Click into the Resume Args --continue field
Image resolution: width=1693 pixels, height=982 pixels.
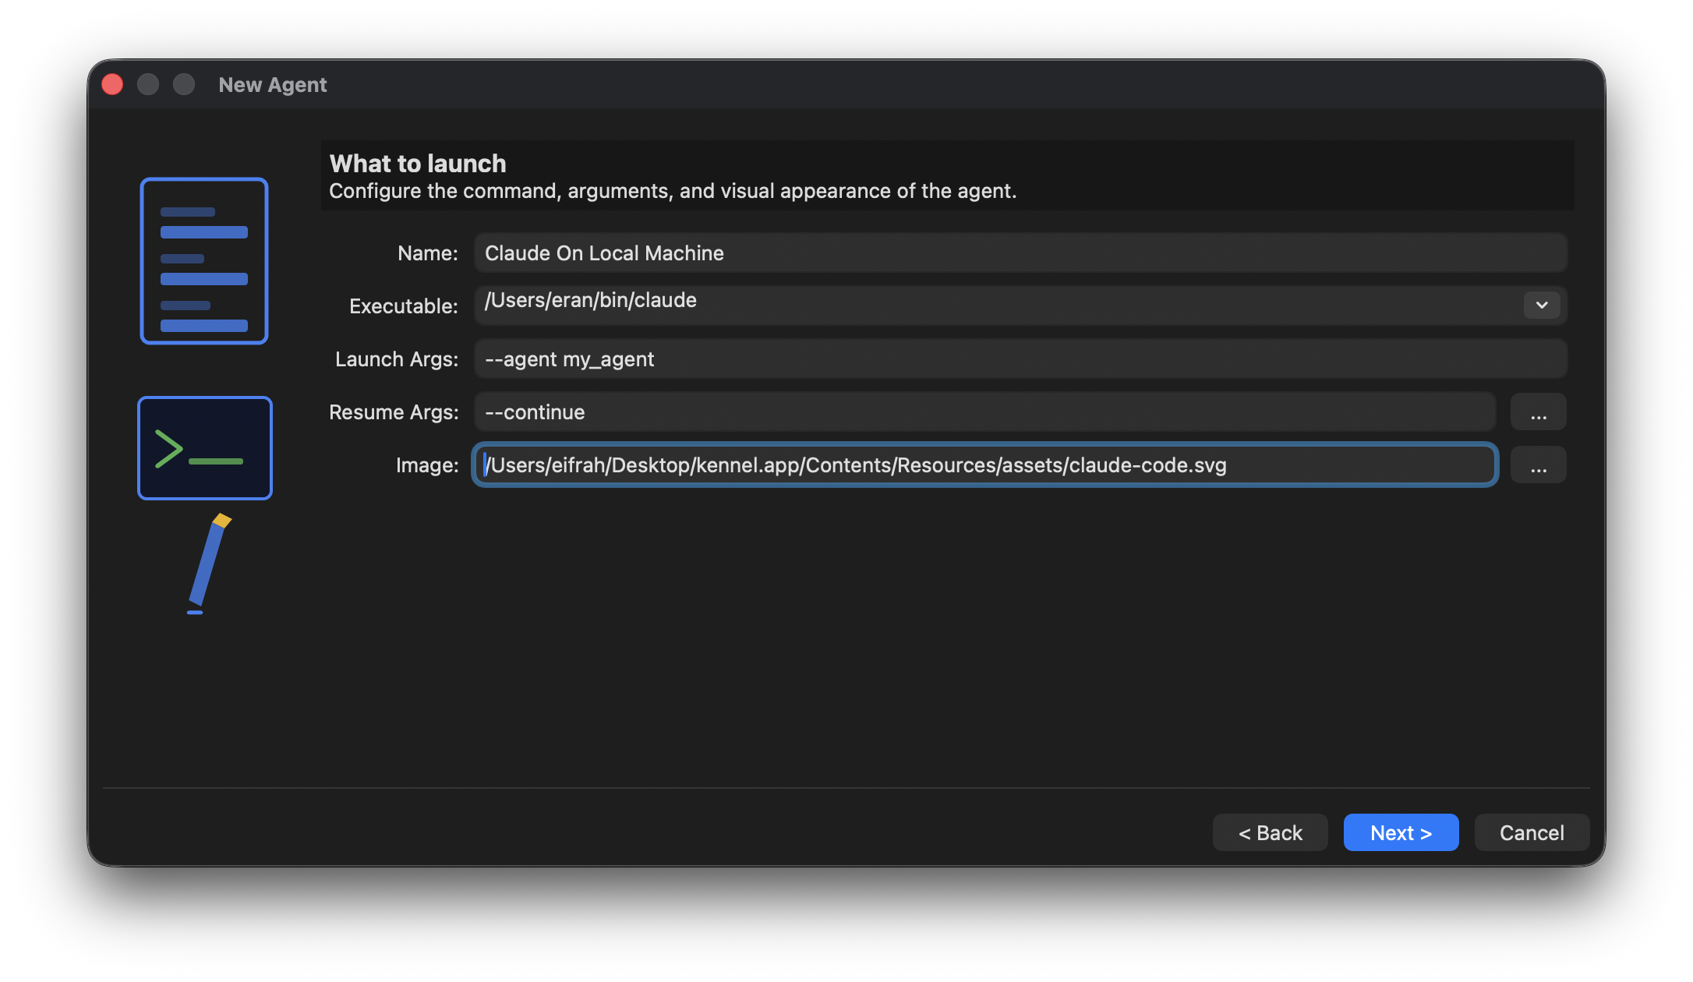(x=984, y=412)
